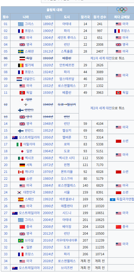Open the 세인트 루이스 city link
The image size is (134, 272).
(67, 38)
